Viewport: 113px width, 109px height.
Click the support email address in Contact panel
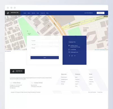click(74, 52)
